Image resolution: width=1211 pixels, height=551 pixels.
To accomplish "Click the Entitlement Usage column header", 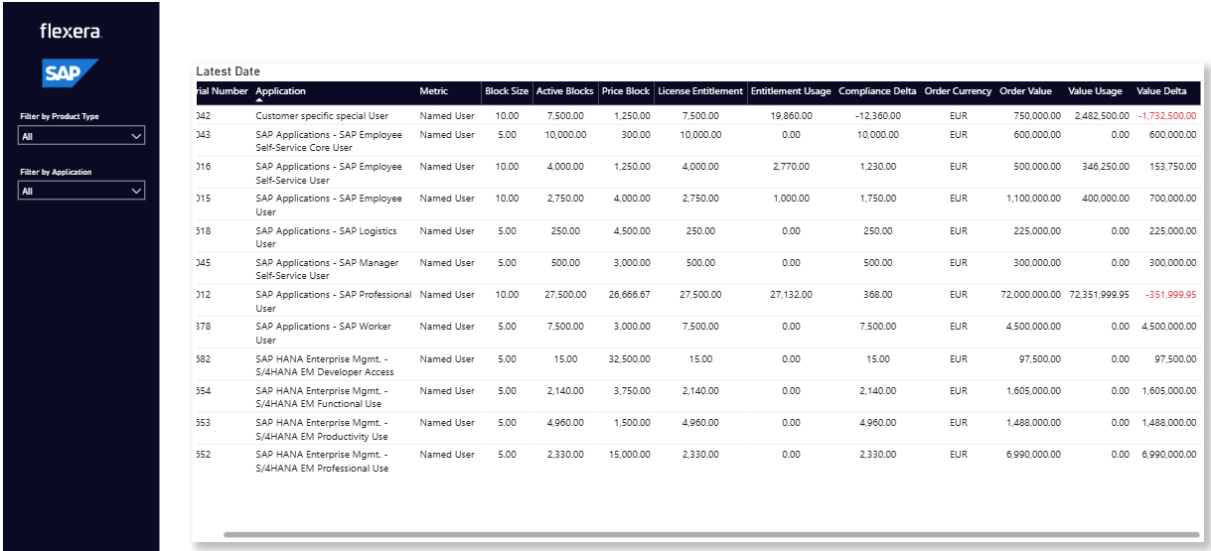I will [791, 91].
